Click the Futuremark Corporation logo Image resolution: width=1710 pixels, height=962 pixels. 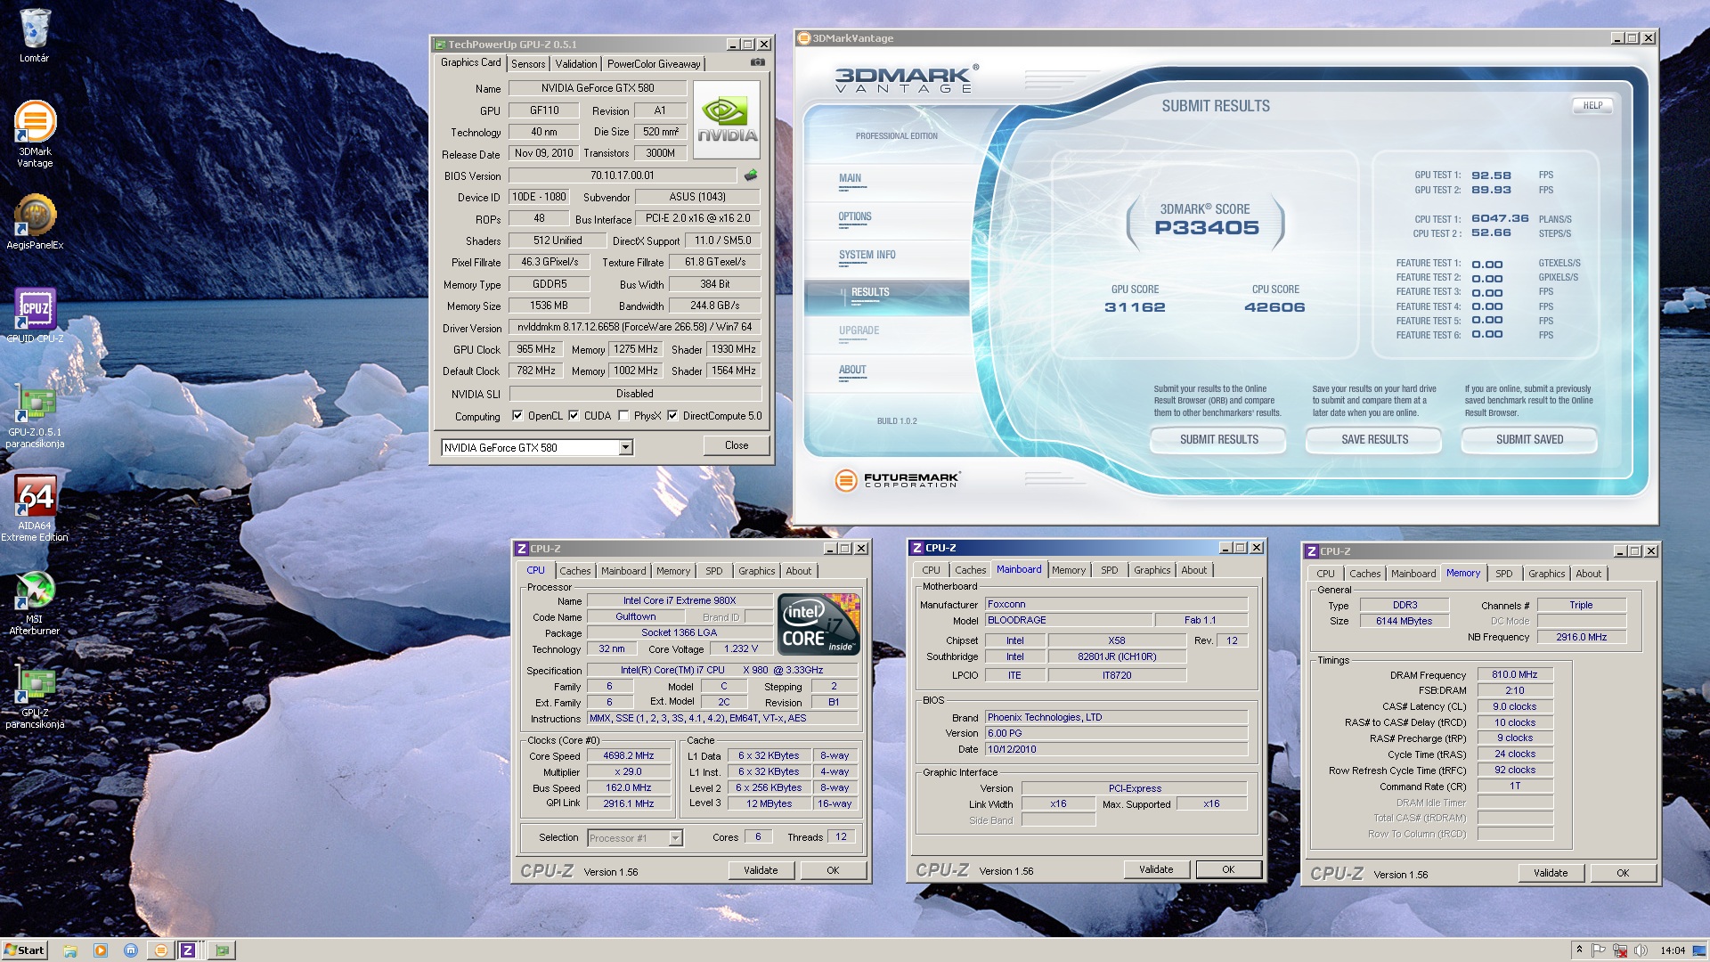(x=897, y=480)
